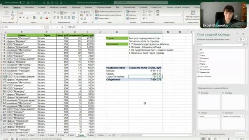Open Cell Styles dropdown
249x140 pixels.
(x=103, y=18)
